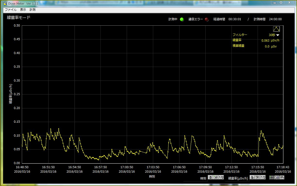Image resolution: width=297 pixels, height=186 pixels.
Task: Click the plot line style legend icon
Action: [x=276, y=29]
